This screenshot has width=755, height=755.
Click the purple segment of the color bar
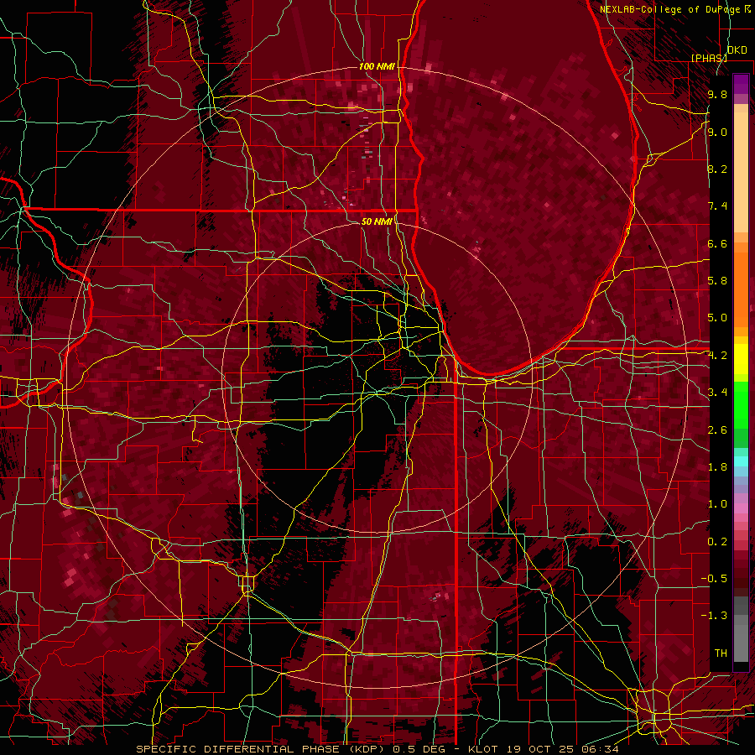[x=741, y=85]
